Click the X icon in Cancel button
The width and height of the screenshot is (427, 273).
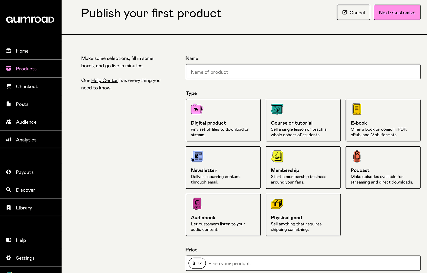point(345,12)
